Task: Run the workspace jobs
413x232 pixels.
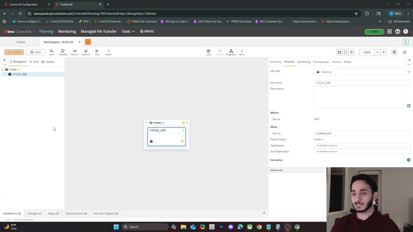Action: (x=97, y=52)
